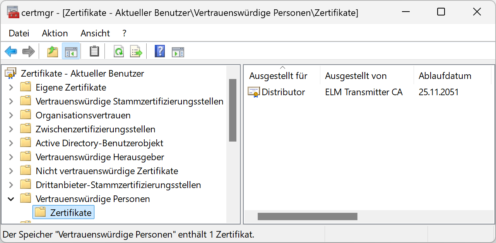Click the Zertifikate root node icon

click(11, 73)
